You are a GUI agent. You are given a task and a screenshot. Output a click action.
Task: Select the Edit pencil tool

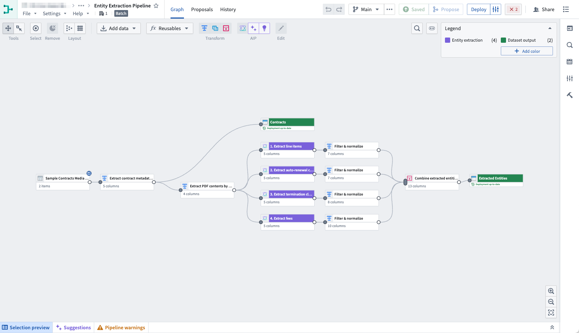point(281,28)
